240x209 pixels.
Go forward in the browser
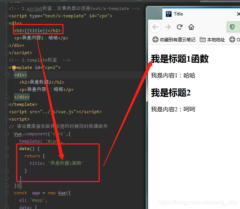168,27
